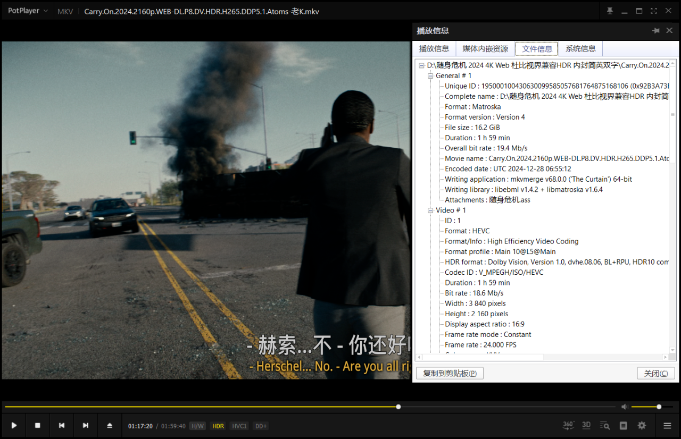The image size is (681, 439).
Task: Open the playlist search icon
Action: [605, 426]
